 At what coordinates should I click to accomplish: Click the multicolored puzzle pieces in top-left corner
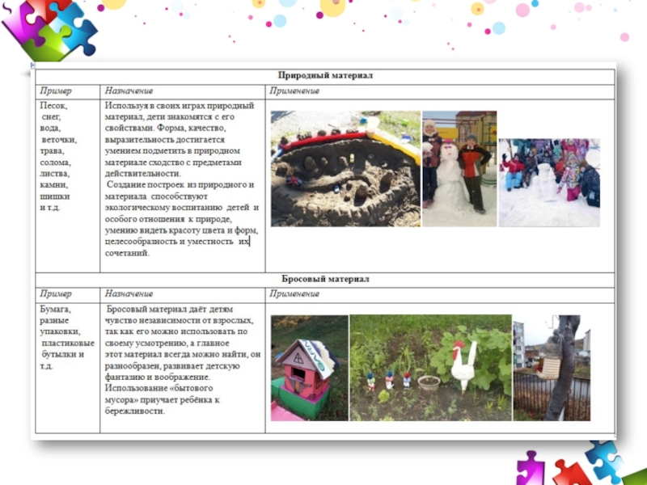coord(49,31)
